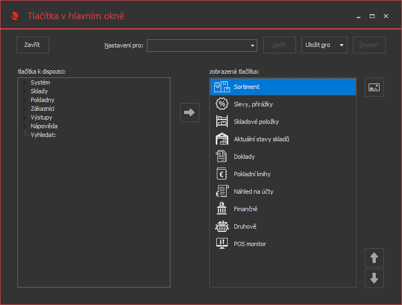Select Náhled na účty list item

(x=253, y=192)
